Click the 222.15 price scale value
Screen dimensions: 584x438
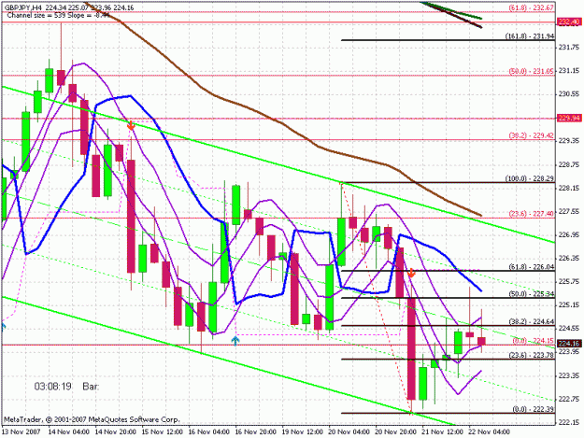pos(569,423)
